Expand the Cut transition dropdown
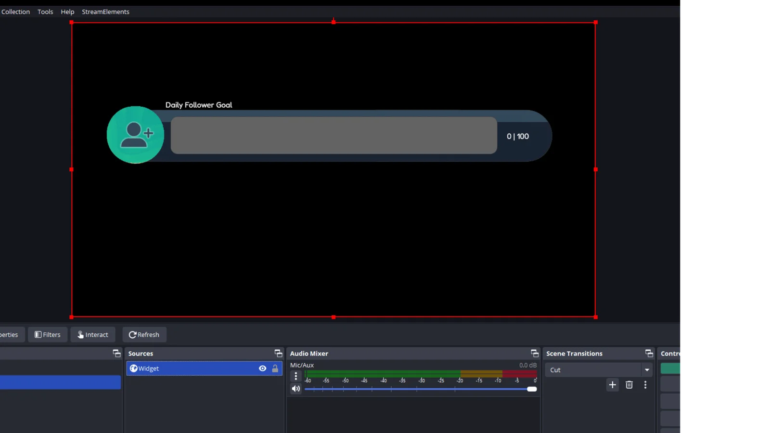 click(x=647, y=370)
